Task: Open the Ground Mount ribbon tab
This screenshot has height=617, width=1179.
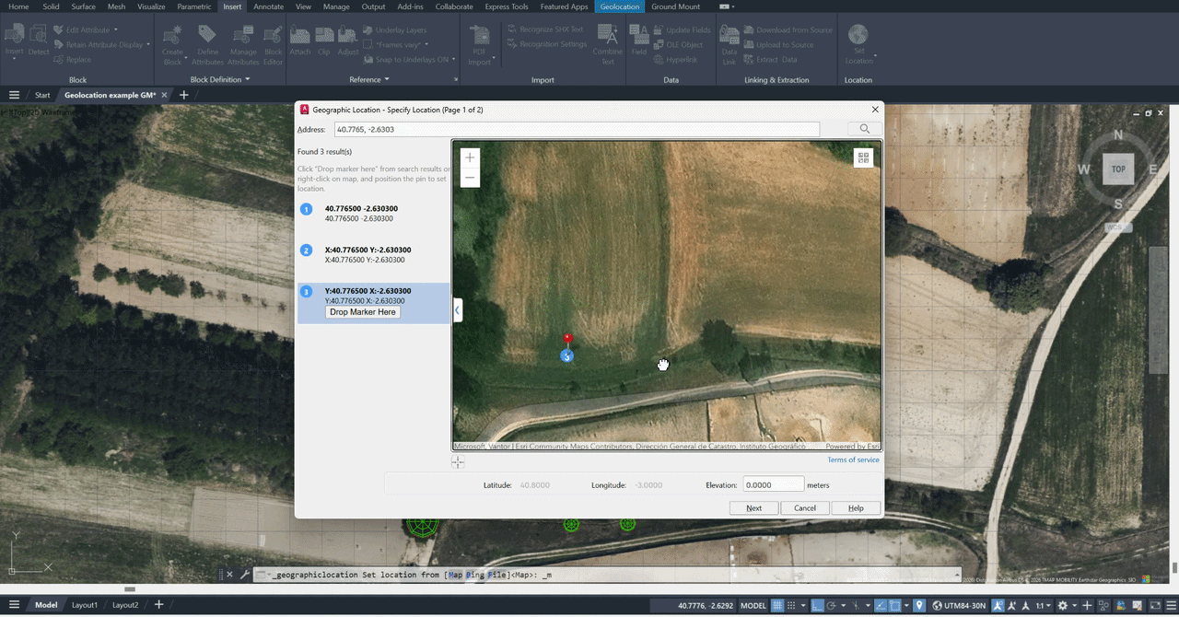Action: click(676, 6)
